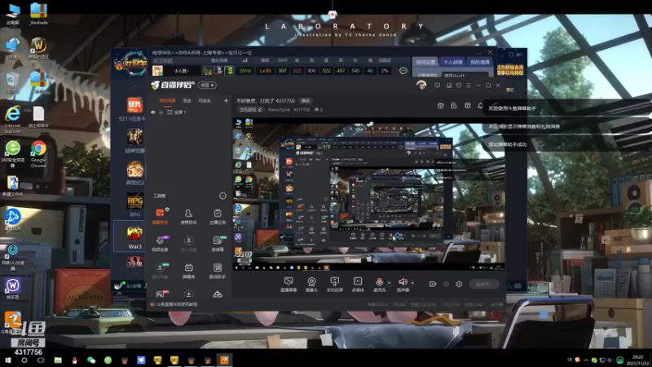Image resolution: width=652 pixels, height=367 pixels.
Task: Edit the 主机游戏 category tag
Action: tap(251, 109)
